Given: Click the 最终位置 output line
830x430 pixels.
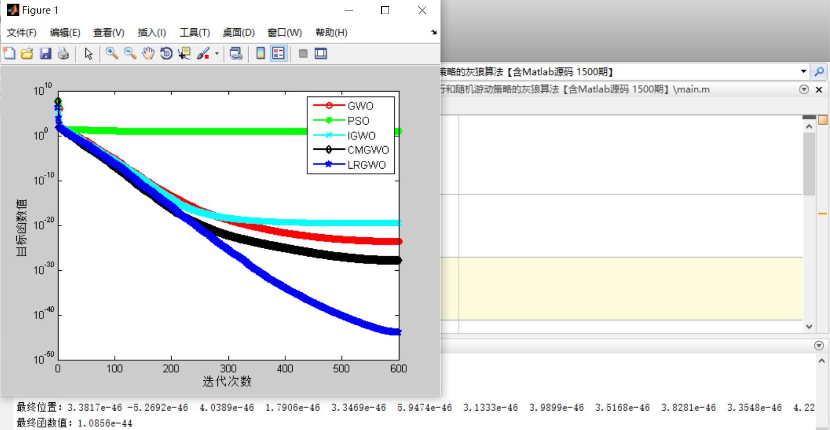Looking at the screenshot, I should [415, 407].
